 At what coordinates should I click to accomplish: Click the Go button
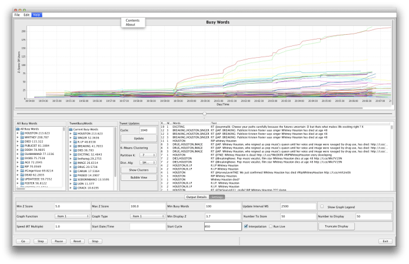23,241
